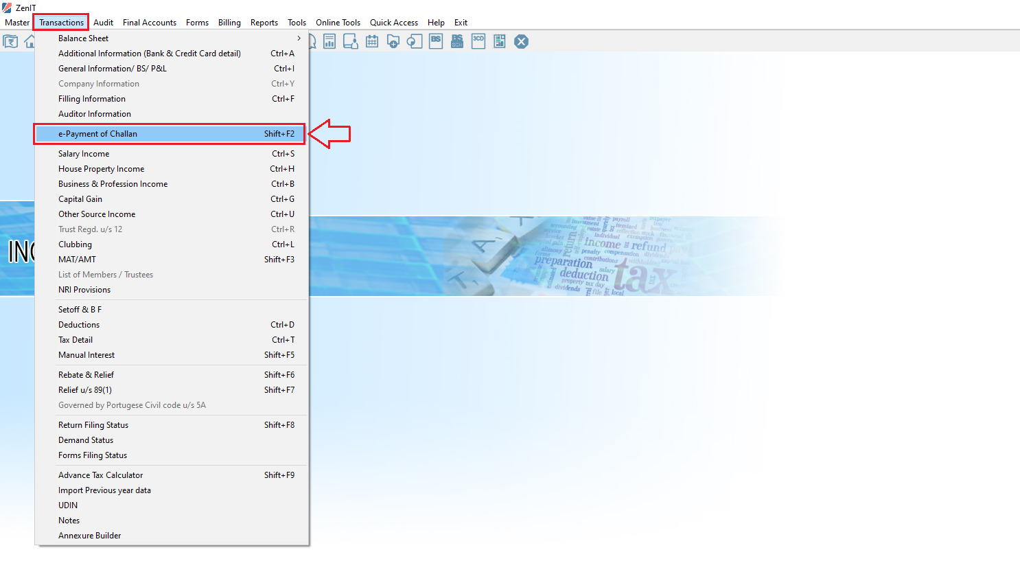Viewport: 1020px width, 581px height.
Task: Open Salary Income entry
Action: (x=172, y=154)
